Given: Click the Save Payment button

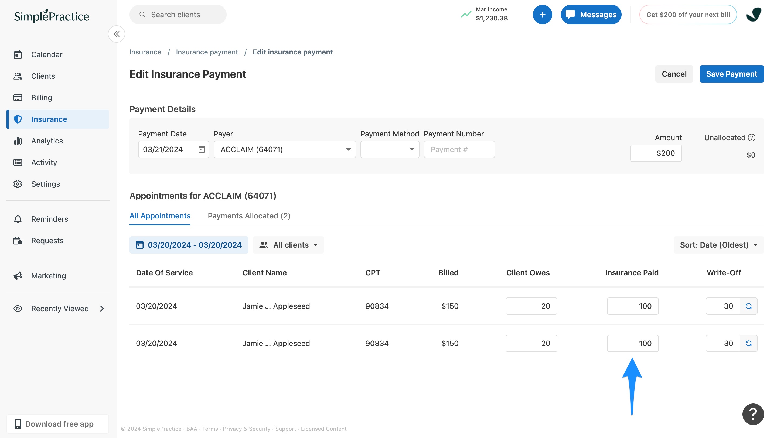Looking at the screenshot, I should 731,74.
